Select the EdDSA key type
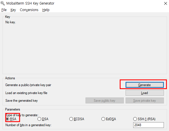 (109, 119)
